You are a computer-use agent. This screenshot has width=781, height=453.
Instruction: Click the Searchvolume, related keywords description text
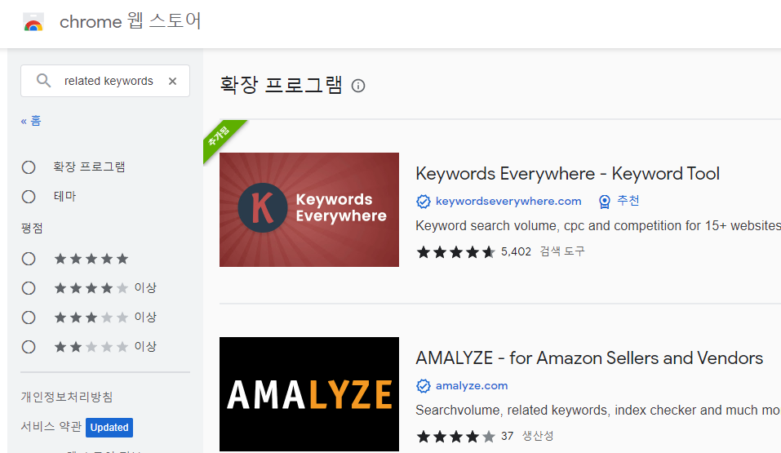597,410
